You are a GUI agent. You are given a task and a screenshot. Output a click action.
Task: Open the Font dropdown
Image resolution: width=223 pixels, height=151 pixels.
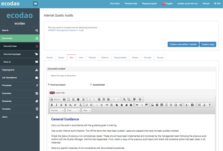click(x=73, y=110)
